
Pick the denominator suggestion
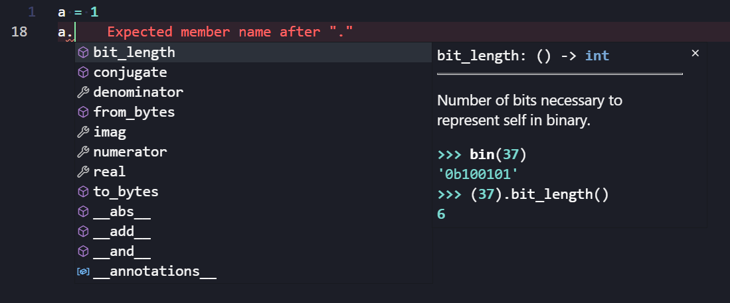pos(138,92)
